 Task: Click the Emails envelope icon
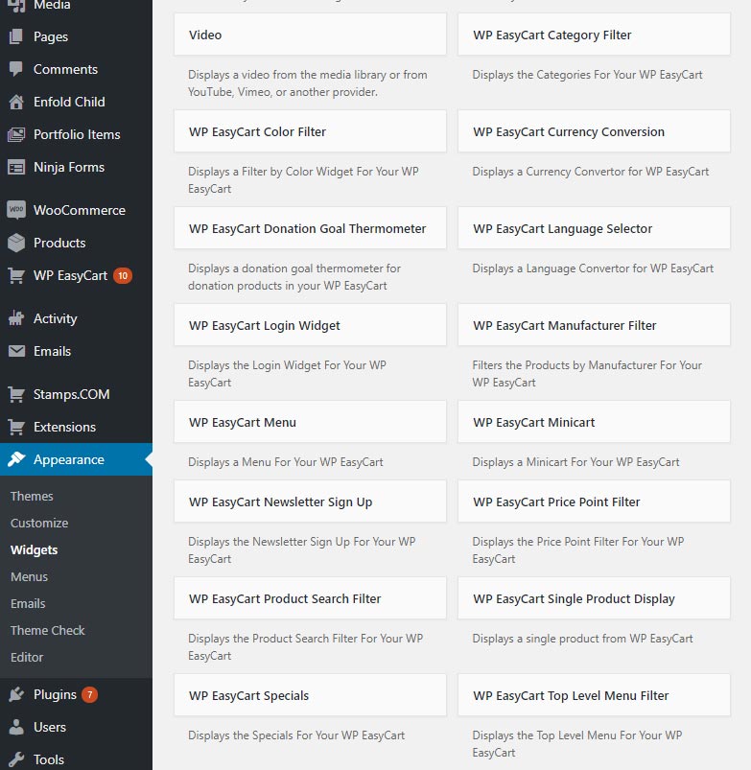click(x=16, y=351)
